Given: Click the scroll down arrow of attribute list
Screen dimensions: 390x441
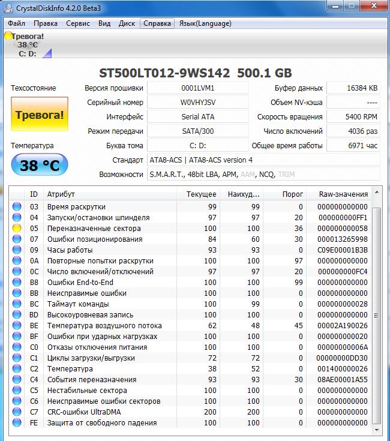Looking at the screenshot, I should click(x=377, y=430).
